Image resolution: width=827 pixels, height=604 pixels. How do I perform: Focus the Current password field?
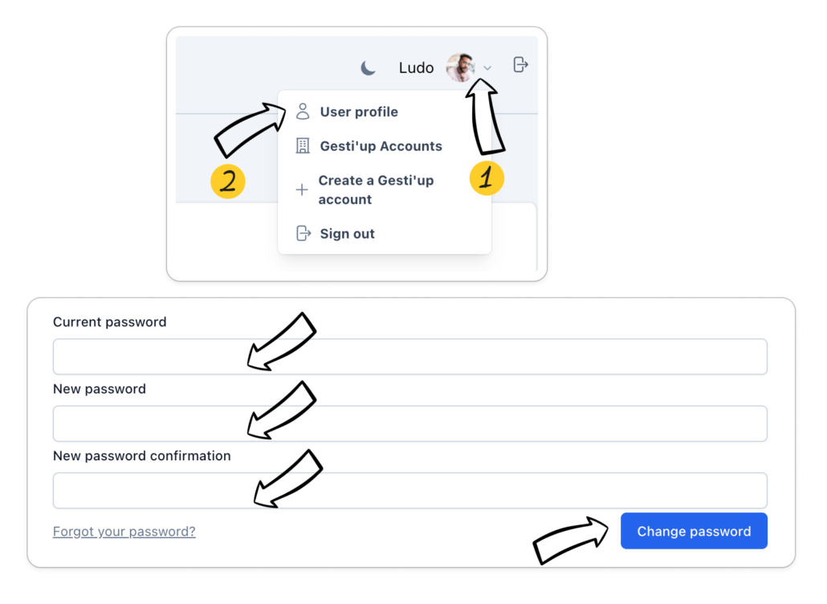409,357
